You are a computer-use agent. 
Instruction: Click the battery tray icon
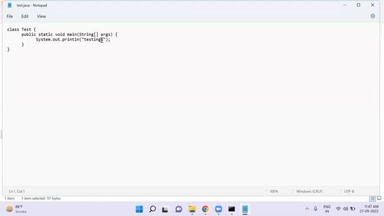(x=353, y=209)
